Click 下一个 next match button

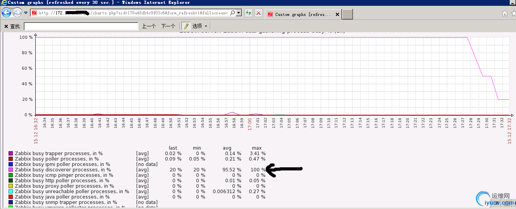(168, 26)
